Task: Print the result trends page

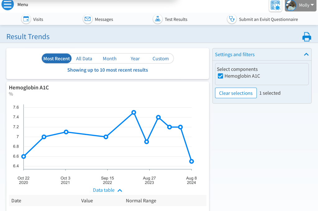Action: [307, 37]
